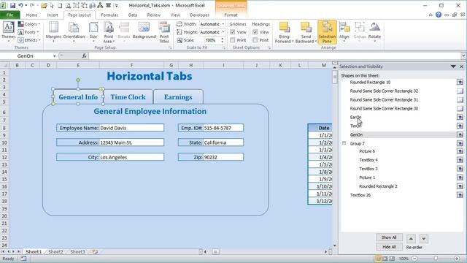Open the Height scale-to-fit dropdown

point(223,32)
